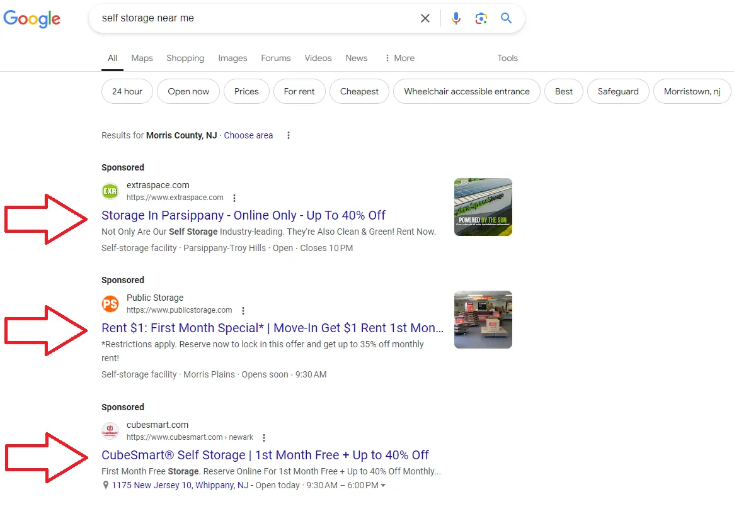Click the blue magnifier search icon
This screenshot has height=509, width=734.
coord(506,18)
